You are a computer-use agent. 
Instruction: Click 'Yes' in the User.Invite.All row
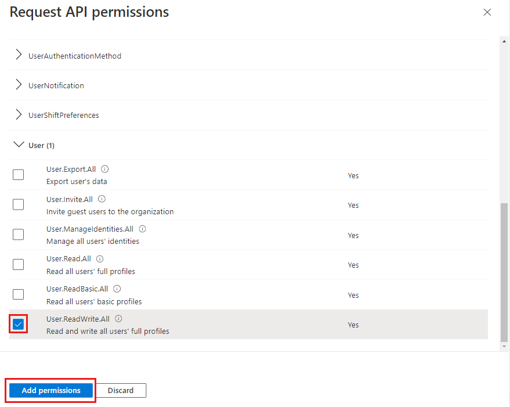353,206
